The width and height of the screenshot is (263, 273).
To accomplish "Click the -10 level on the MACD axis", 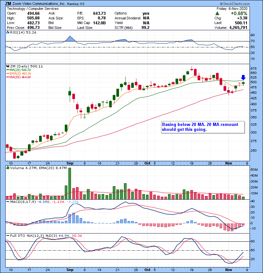I will [253, 228].
